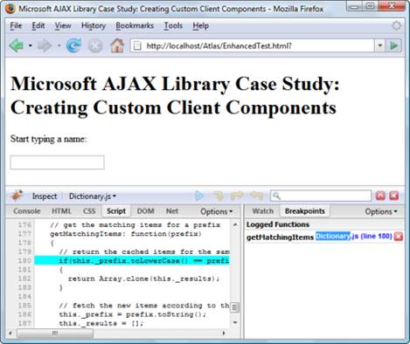The height and width of the screenshot is (344, 410).
Task: Click the horizontal scroll right arrow
Action: point(224,333)
